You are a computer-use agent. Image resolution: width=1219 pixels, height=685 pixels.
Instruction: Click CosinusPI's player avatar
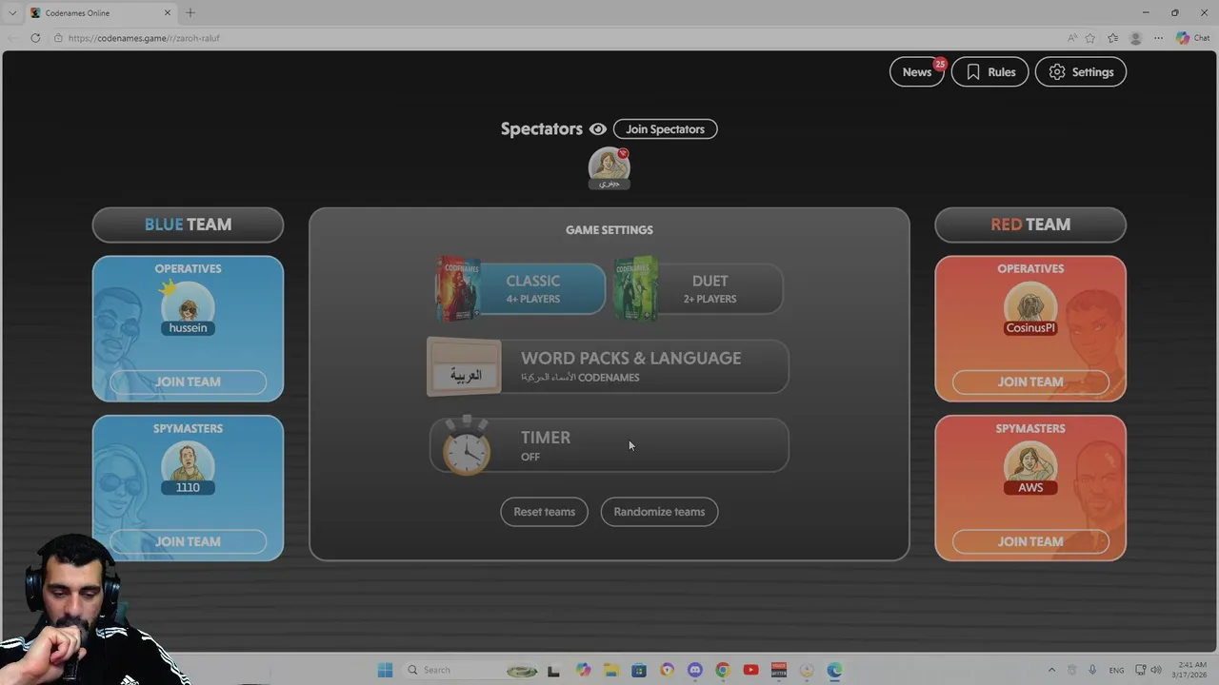point(1030,306)
